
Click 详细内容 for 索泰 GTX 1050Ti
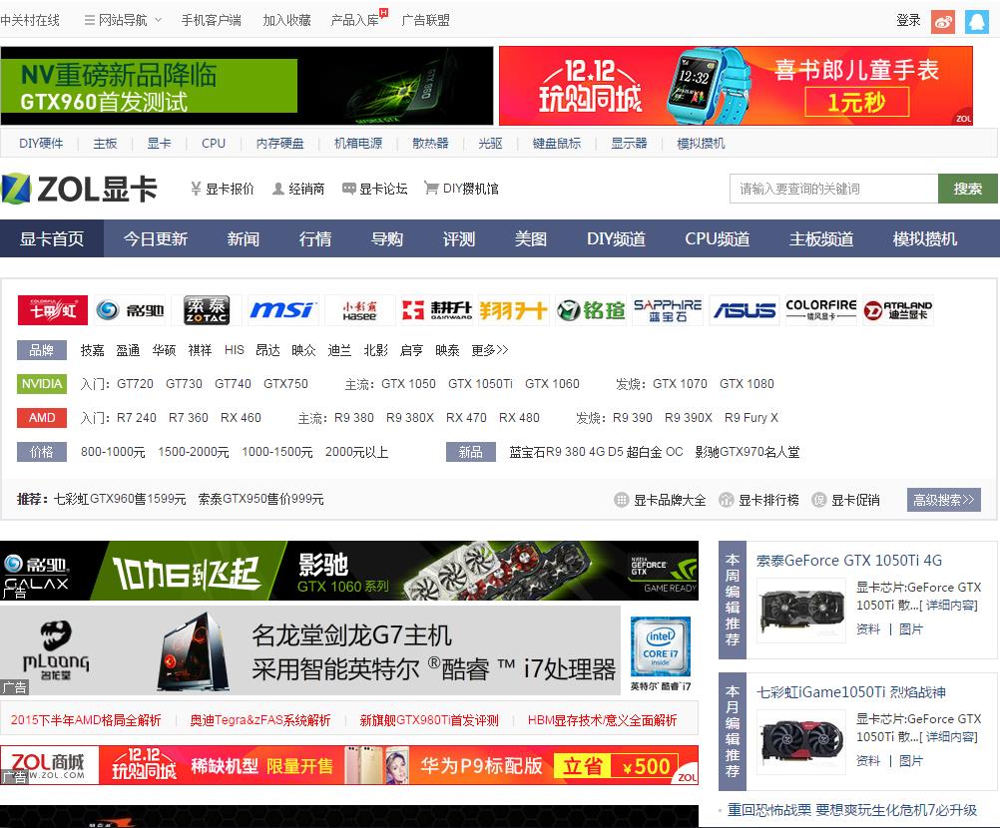point(950,605)
